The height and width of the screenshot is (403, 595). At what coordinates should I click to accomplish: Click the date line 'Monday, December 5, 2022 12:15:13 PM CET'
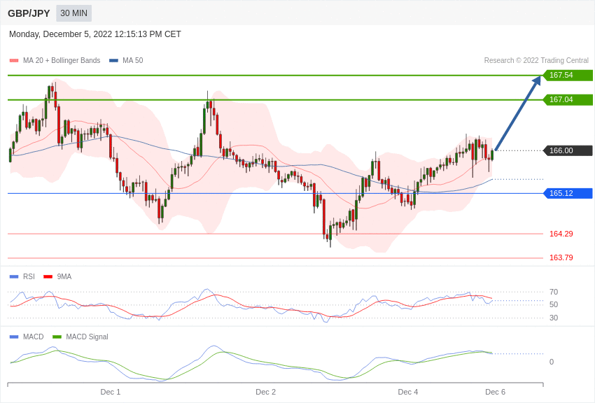pyautogui.click(x=95, y=34)
